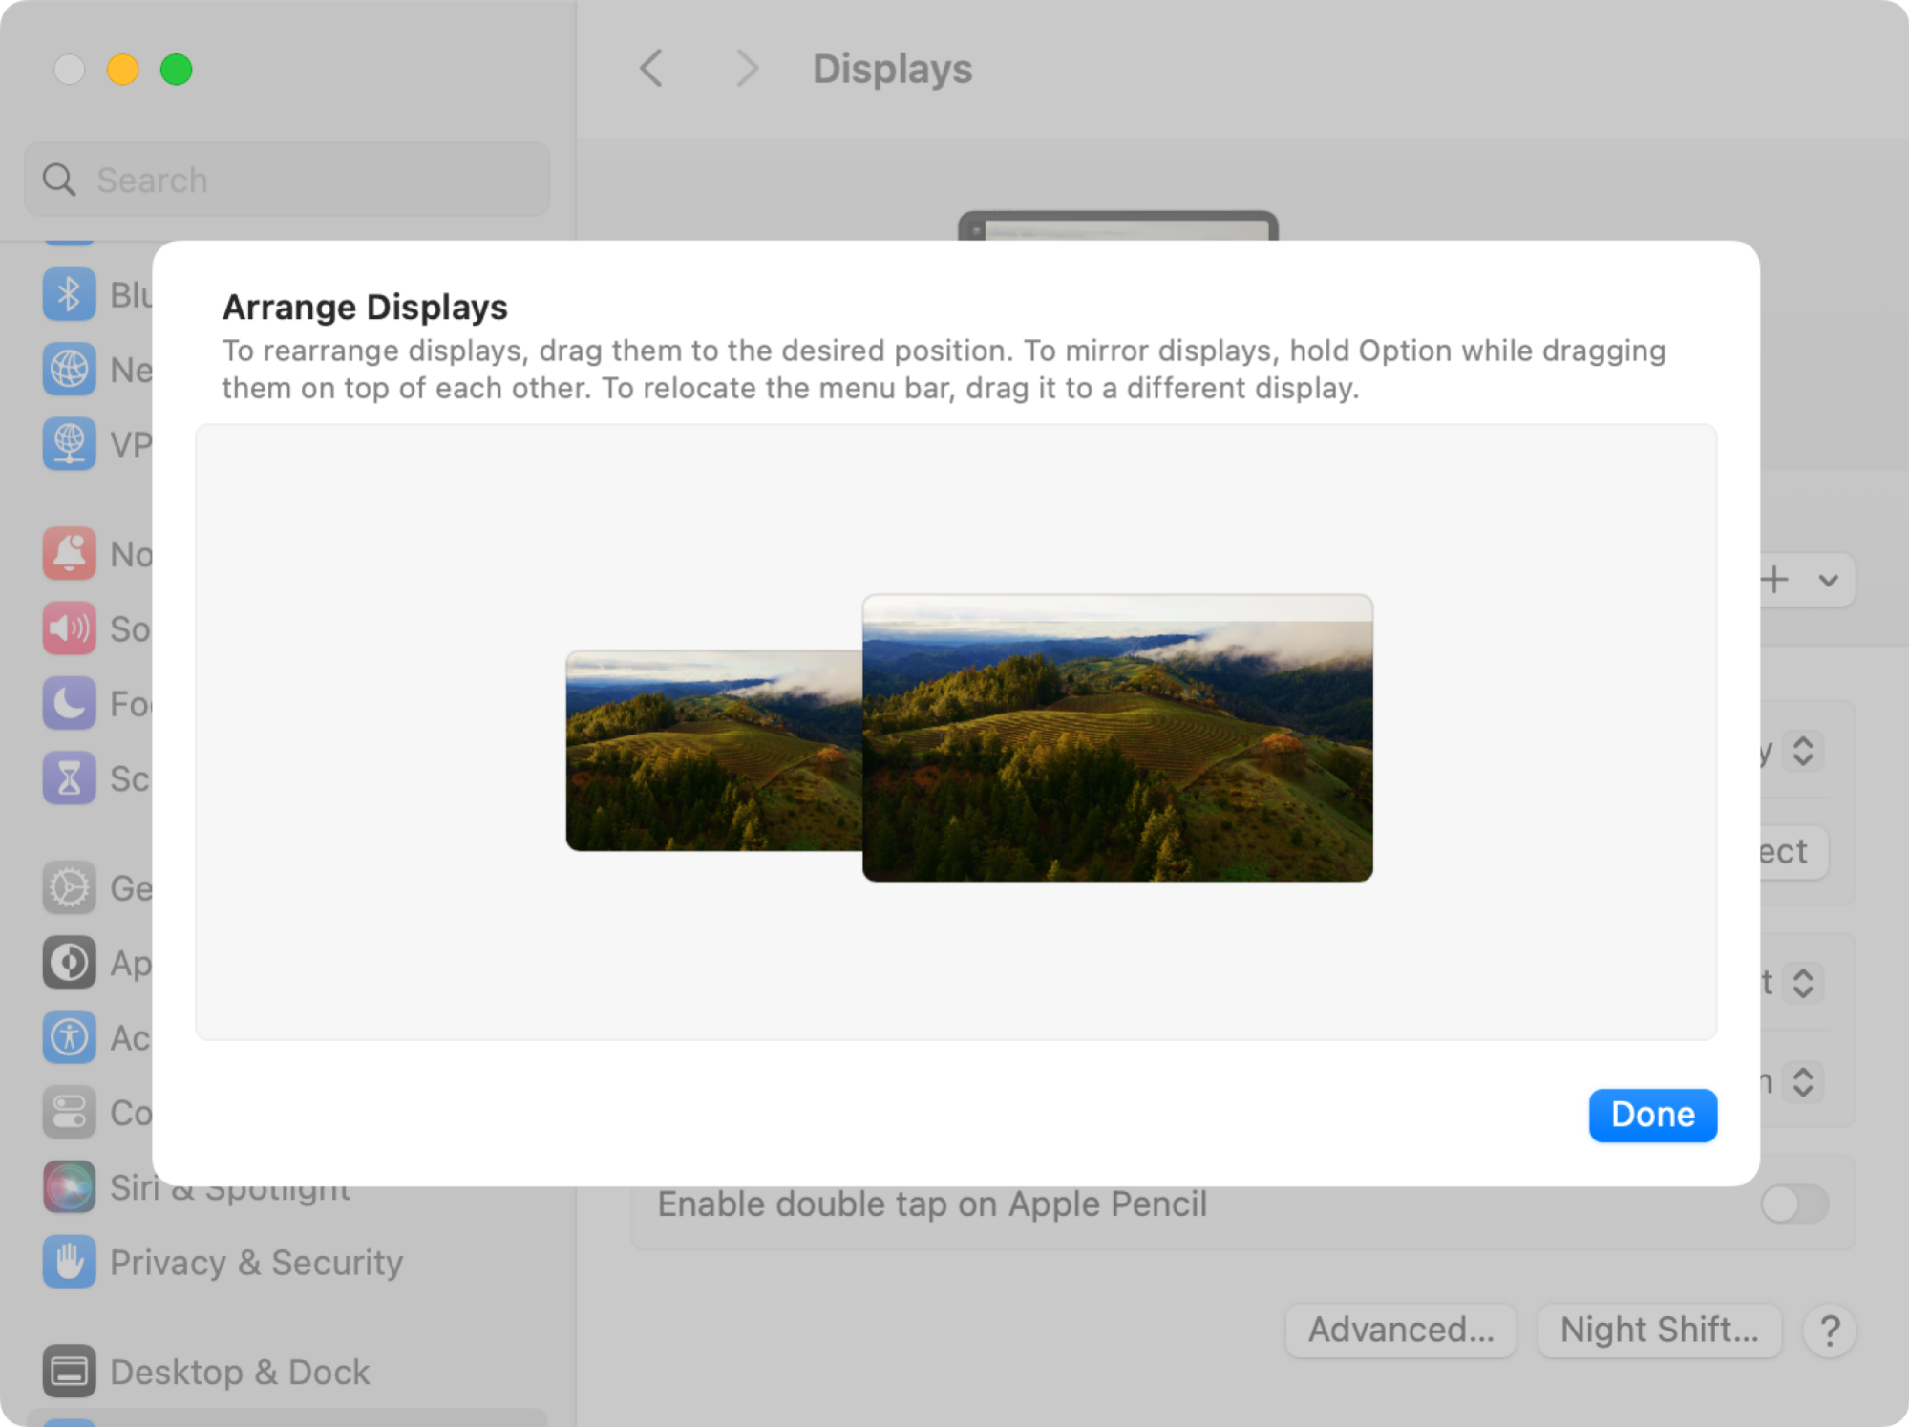Viewport: 1909px width, 1427px height.
Task: Open the General gear icon
Action: pyautogui.click(x=69, y=888)
